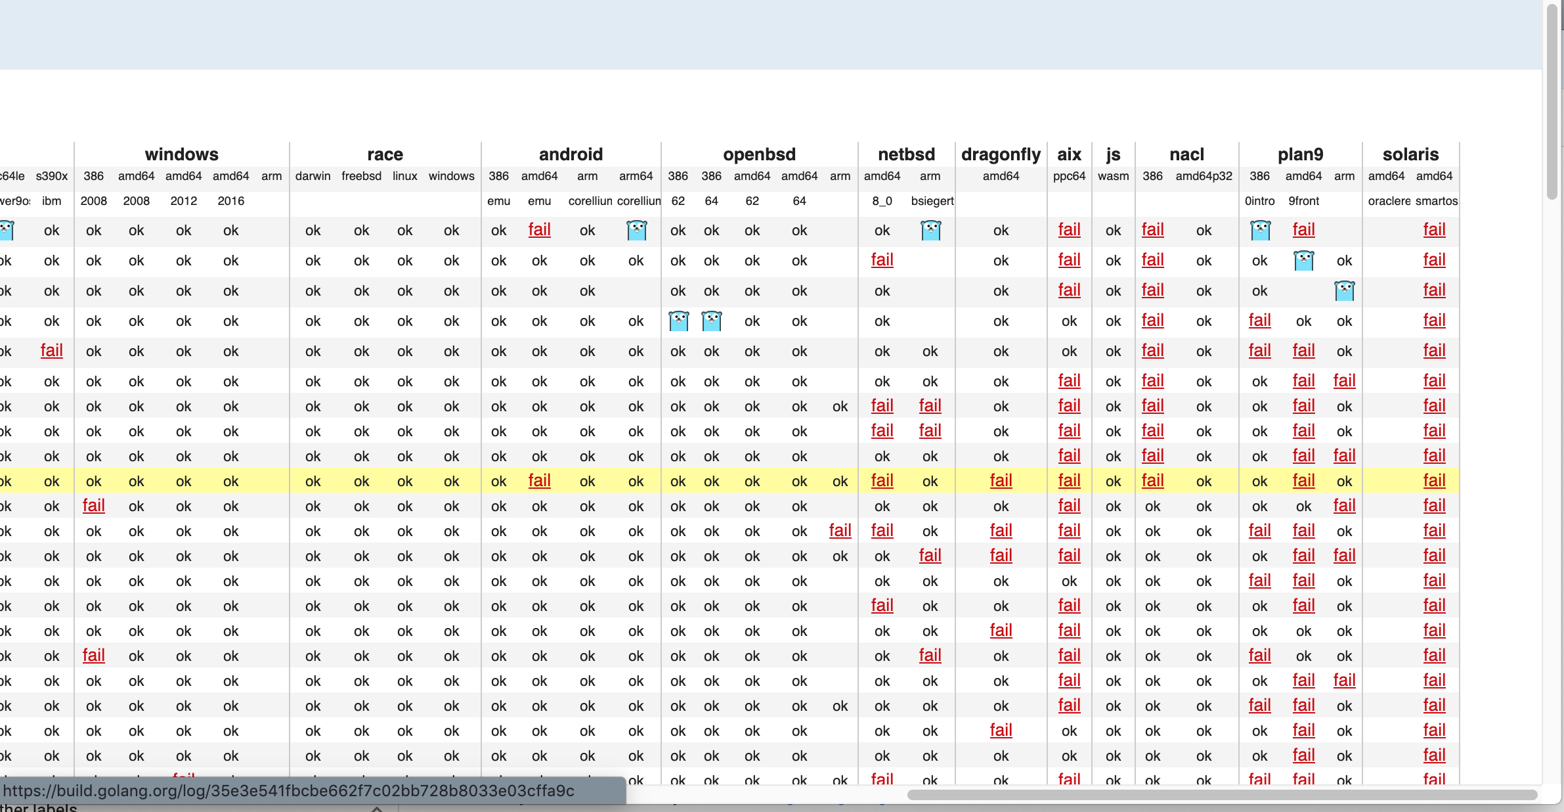This screenshot has height=812, width=1564.
Task: Open the netbsd amd64 fail link in the highlighted row
Action: 882,481
